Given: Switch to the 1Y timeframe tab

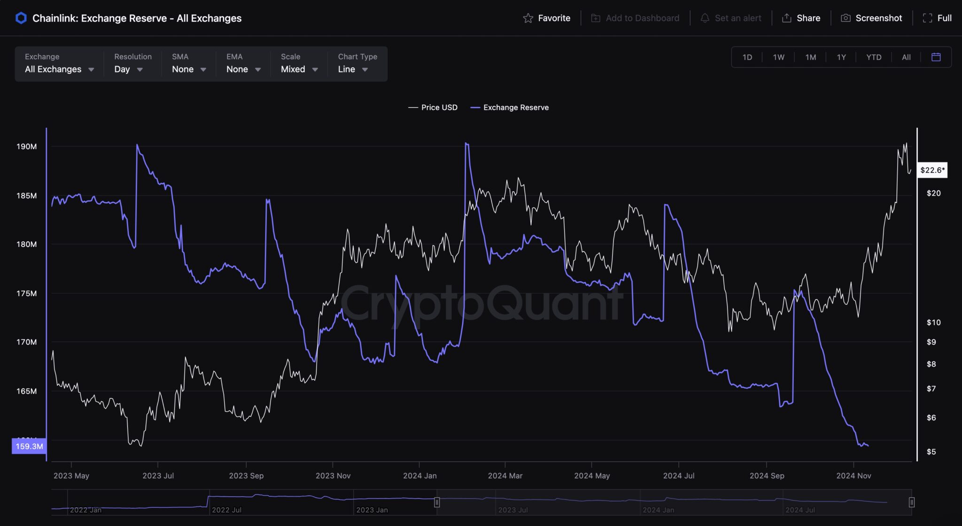Looking at the screenshot, I should pos(842,57).
